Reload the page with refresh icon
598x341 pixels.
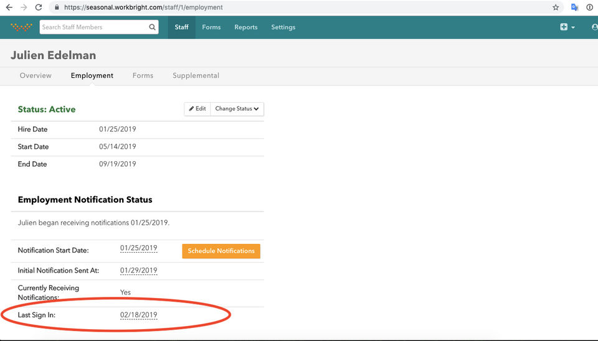(38, 7)
